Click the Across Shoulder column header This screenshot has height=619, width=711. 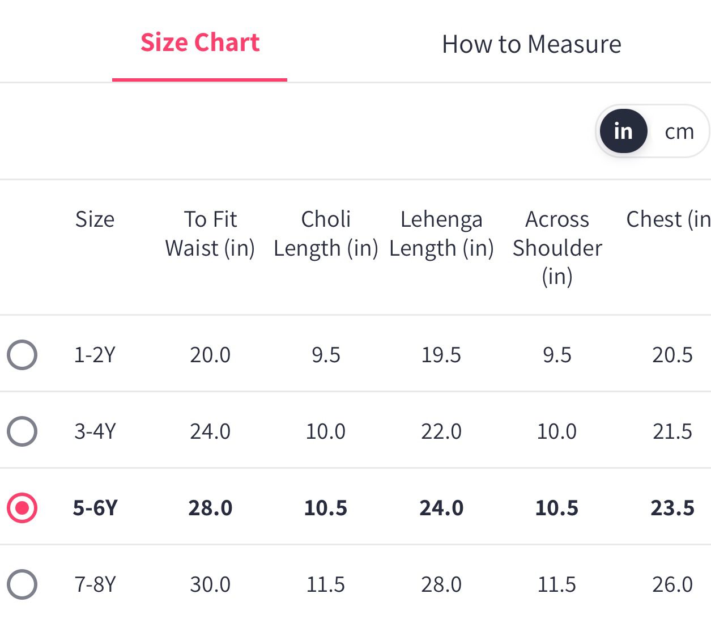point(557,248)
